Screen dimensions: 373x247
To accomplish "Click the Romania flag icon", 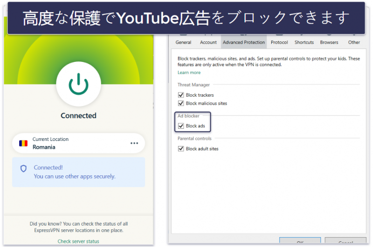I will [23, 143].
